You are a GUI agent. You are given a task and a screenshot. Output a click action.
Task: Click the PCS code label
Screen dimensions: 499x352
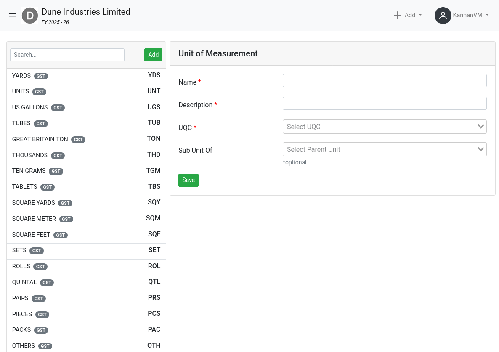[x=154, y=314]
